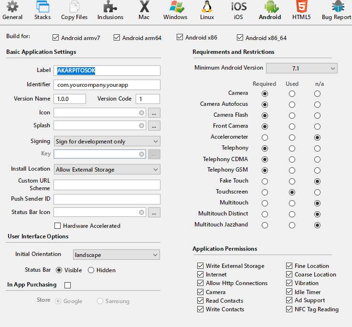The image size is (352, 327).
Task: Toggle the In App Purchasing checkbox
Action: tap(67, 285)
